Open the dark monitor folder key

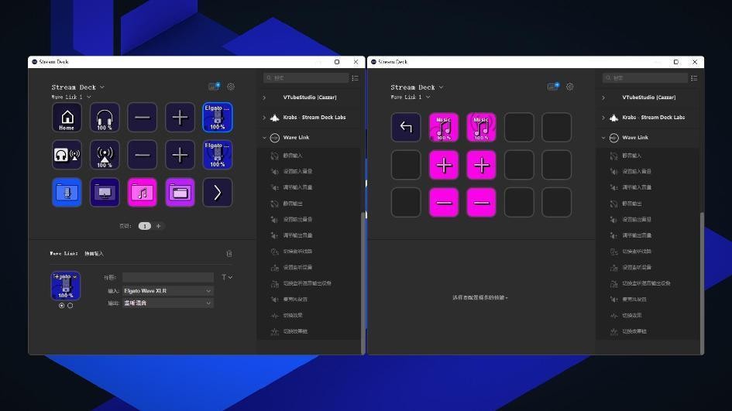(105, 192)
